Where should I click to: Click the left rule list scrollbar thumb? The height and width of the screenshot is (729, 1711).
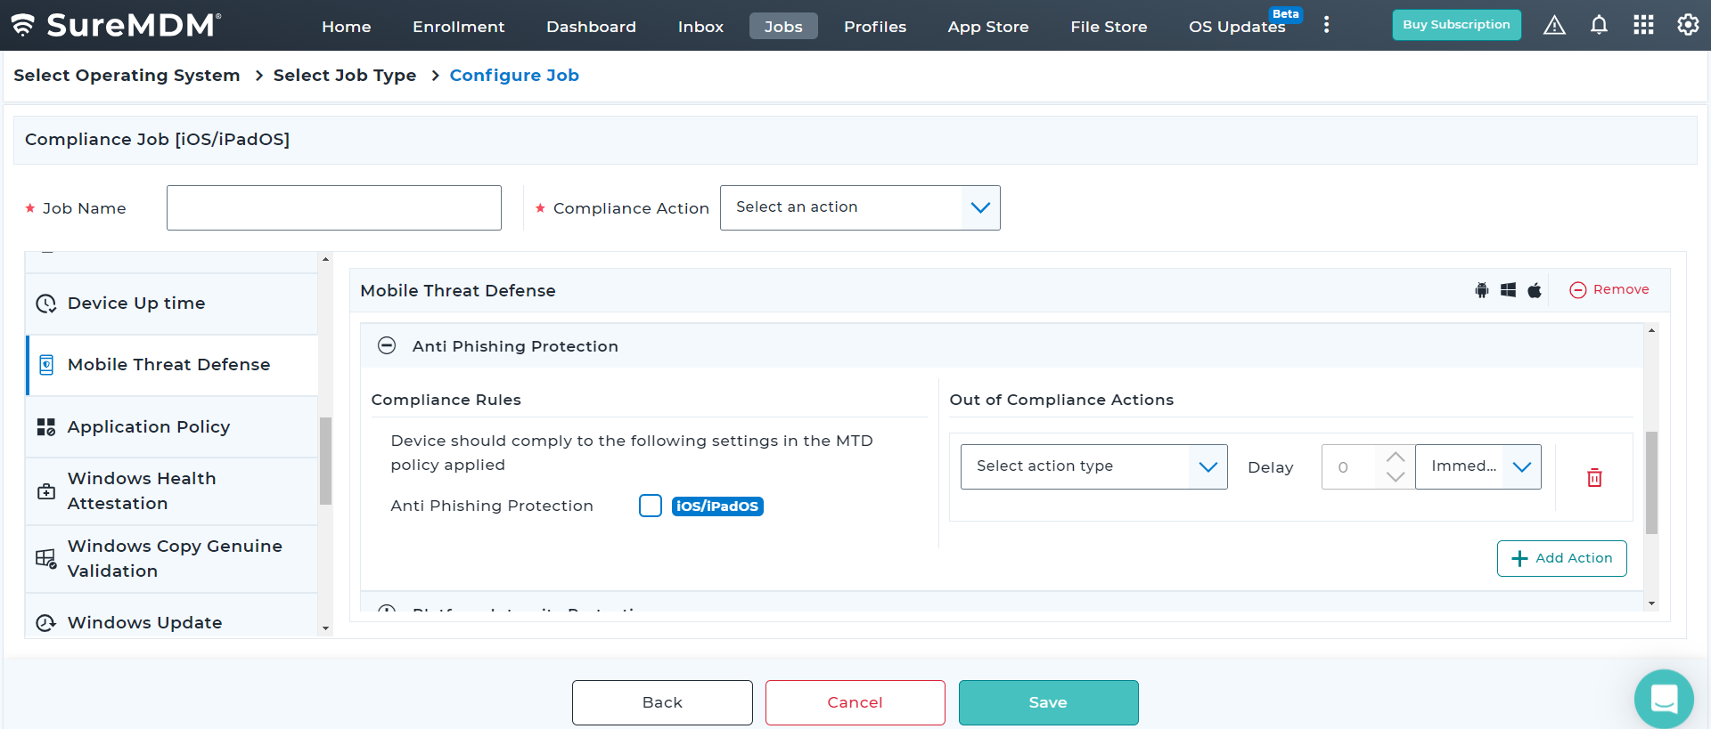coord(325,461)
